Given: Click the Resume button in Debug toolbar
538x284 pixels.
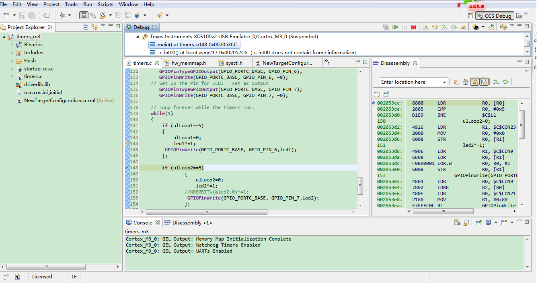Looking at the screenshot, I should point(395,27).
